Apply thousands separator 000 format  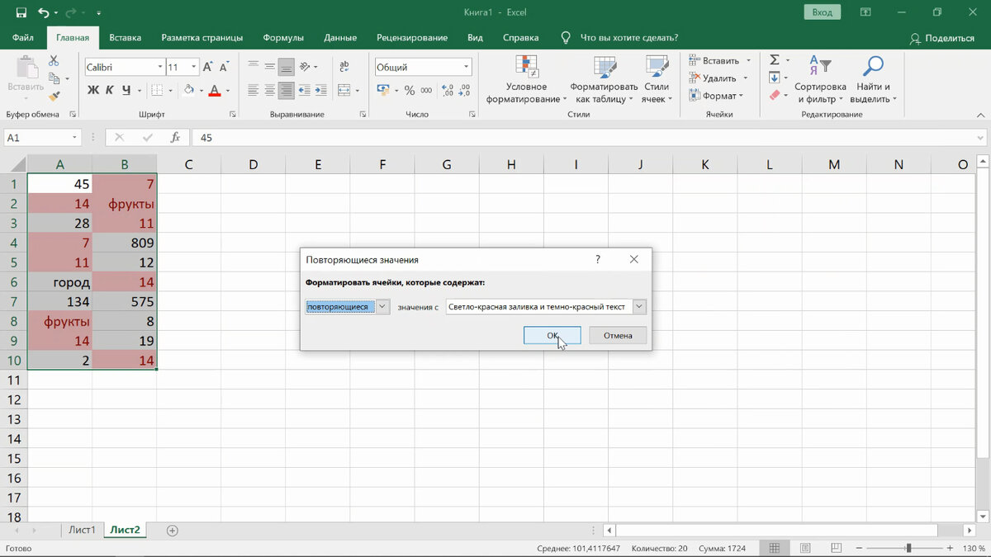[x=428, y=90]
